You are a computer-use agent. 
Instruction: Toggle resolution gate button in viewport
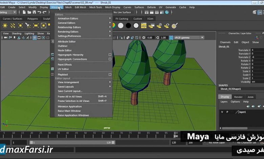pyautogui.click(x=43, y=38)
